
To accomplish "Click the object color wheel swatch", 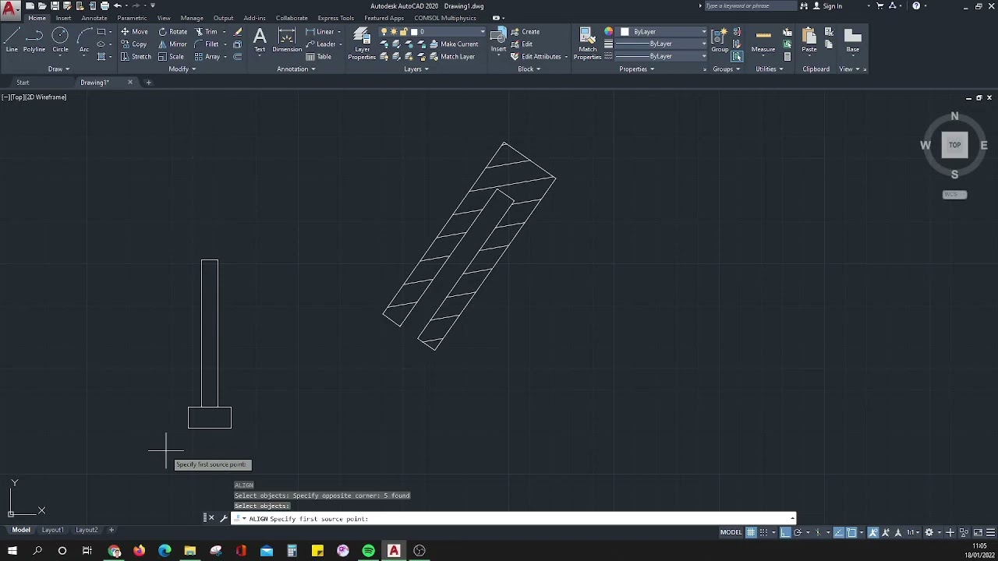I will coord(609,32).
